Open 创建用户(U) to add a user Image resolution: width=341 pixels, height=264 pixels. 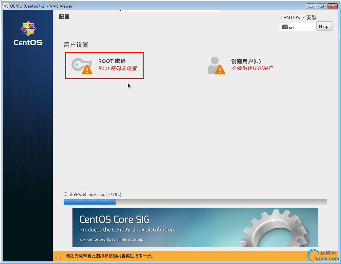click(x=240, y=66)
